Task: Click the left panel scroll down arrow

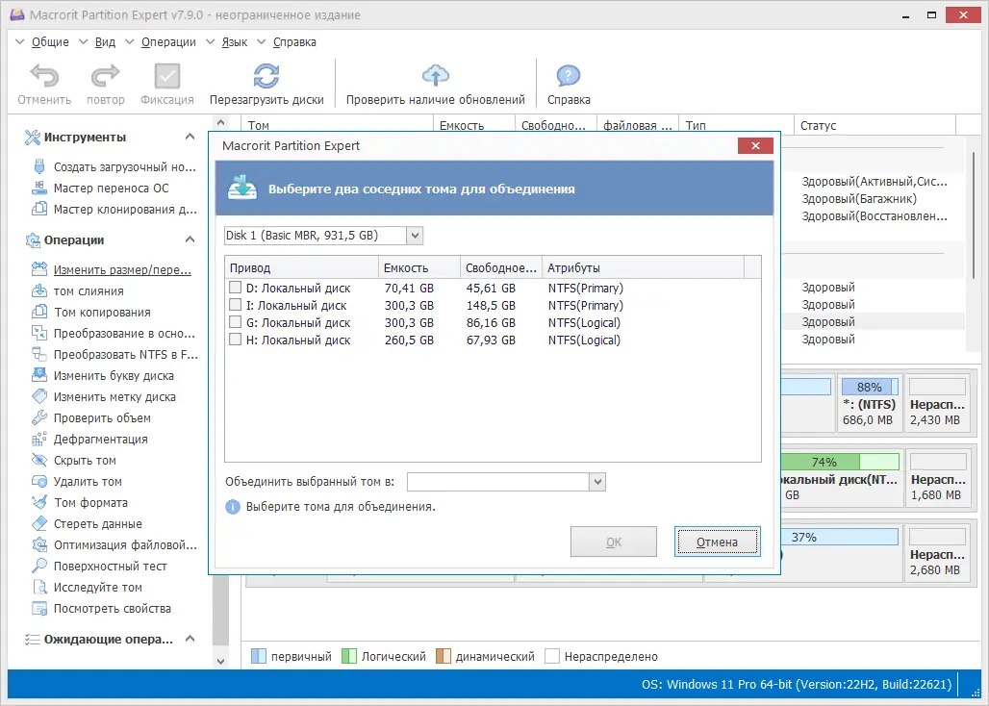Action: point(220,661)
